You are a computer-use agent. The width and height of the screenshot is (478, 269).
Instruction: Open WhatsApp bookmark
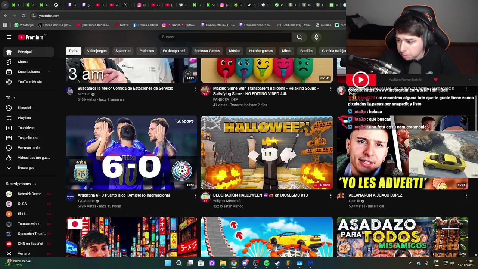pyautogui.click(x=24, y=25)
